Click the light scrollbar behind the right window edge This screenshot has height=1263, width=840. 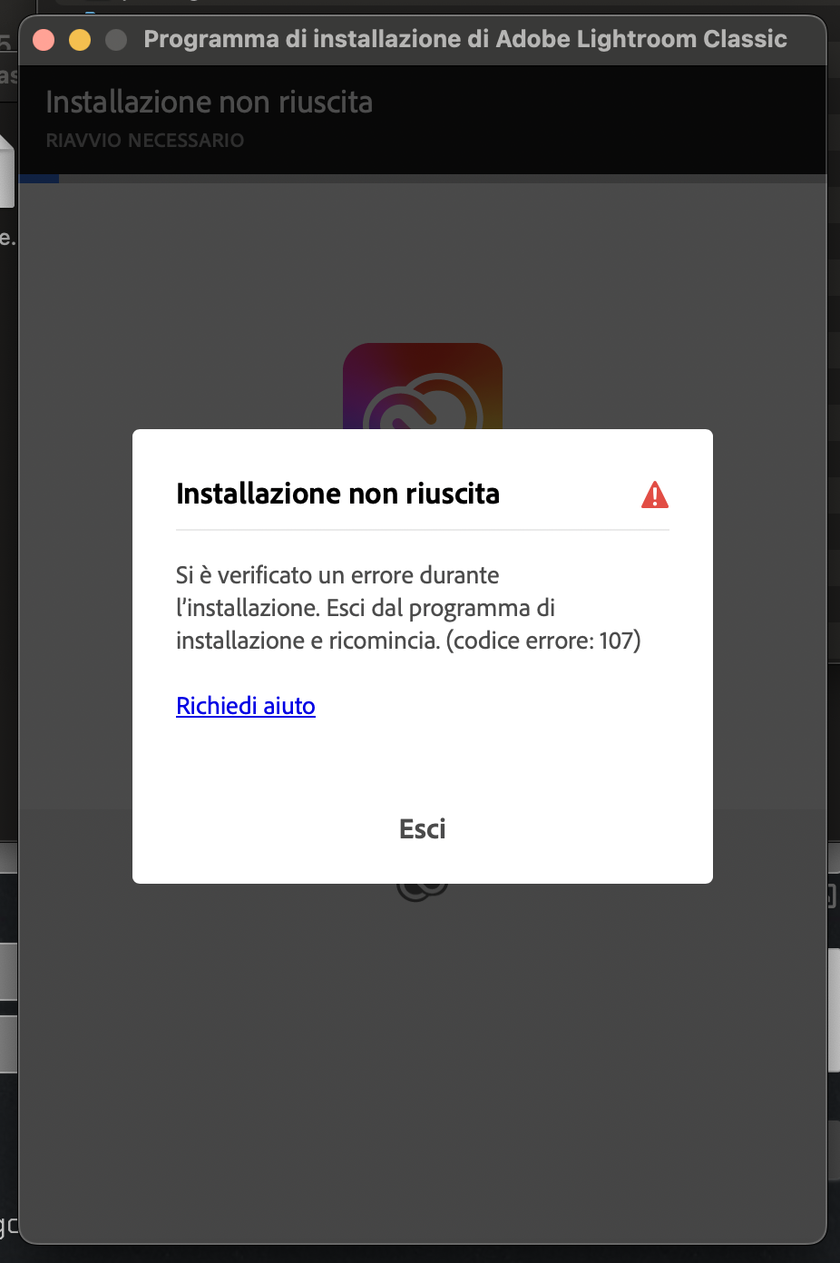834,1010
